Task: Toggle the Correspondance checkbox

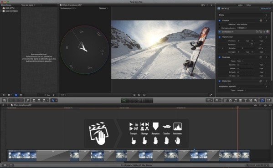Action: tap(220, 28)
